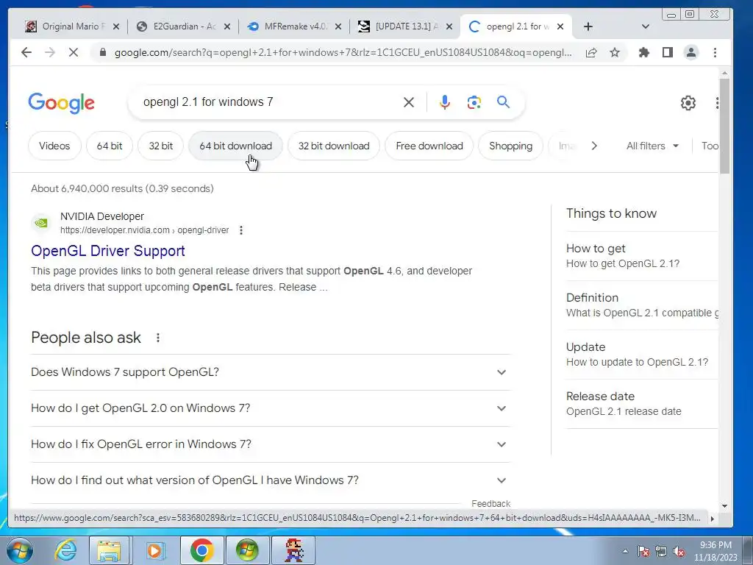
Task: Open the Chrome three-dot menu
Action: pyautogui.click(x=715, y=52)
